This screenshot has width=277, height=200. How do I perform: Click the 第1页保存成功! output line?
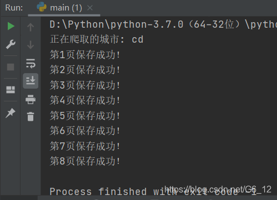(85, 55)
